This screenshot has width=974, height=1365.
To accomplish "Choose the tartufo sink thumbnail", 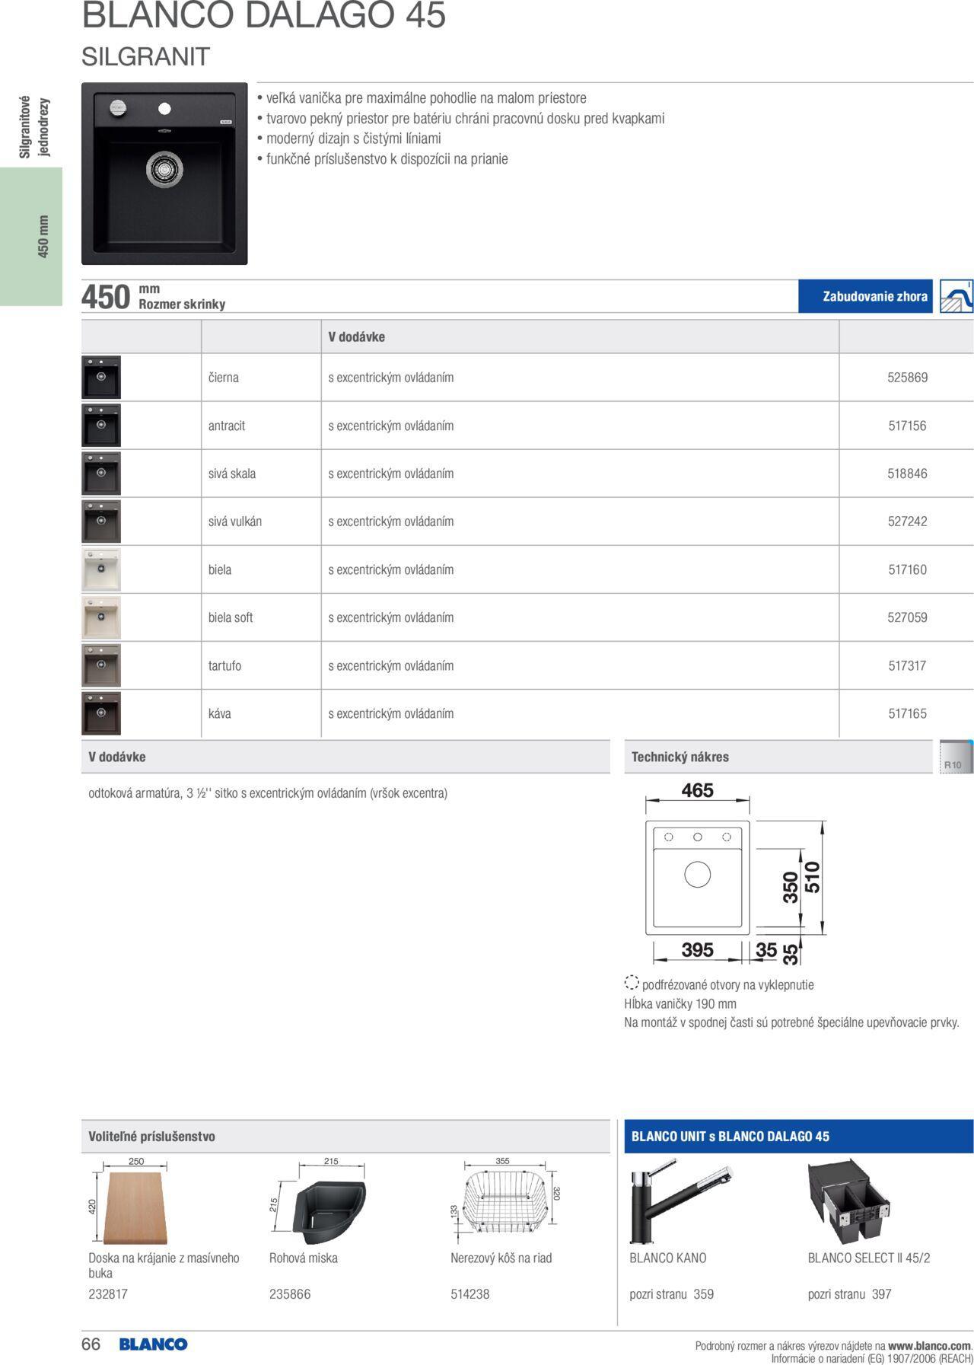I will [101, 665].
